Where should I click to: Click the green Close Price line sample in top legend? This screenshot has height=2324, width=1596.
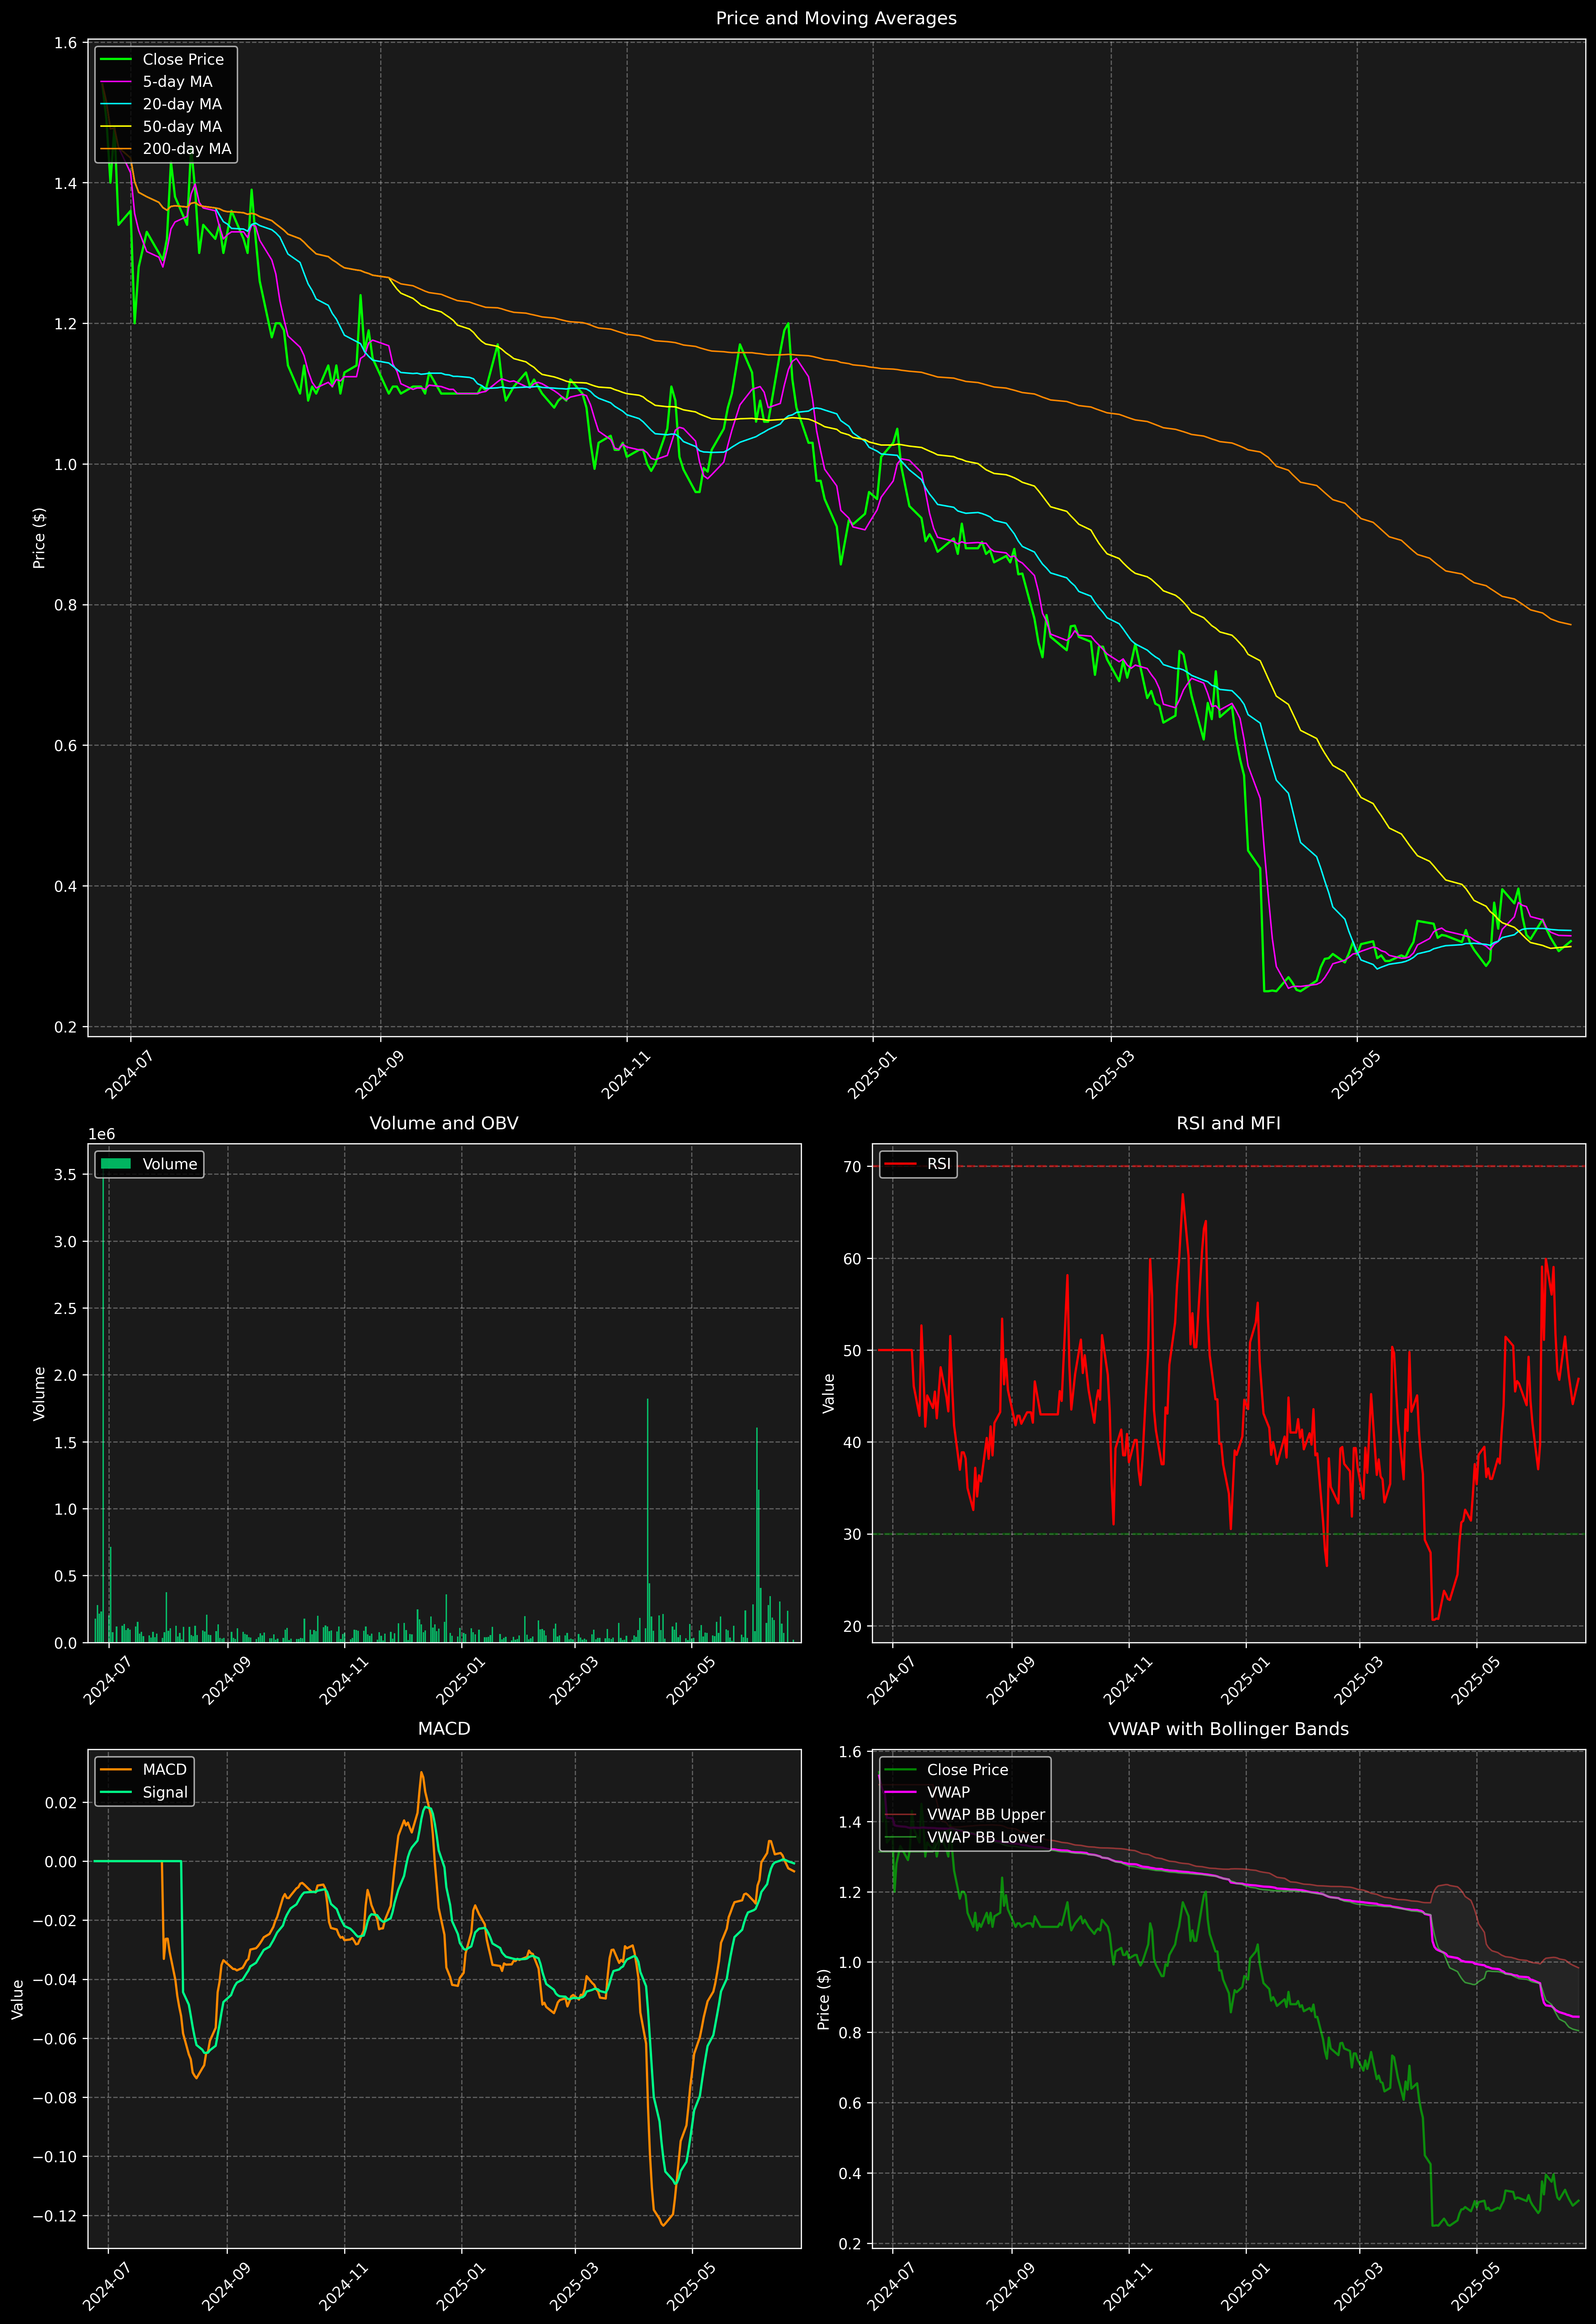pyautogui.click(x=116, y=60)
